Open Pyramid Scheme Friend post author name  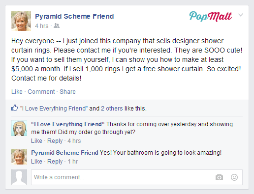pyautogui.click(x=74, y=16)
